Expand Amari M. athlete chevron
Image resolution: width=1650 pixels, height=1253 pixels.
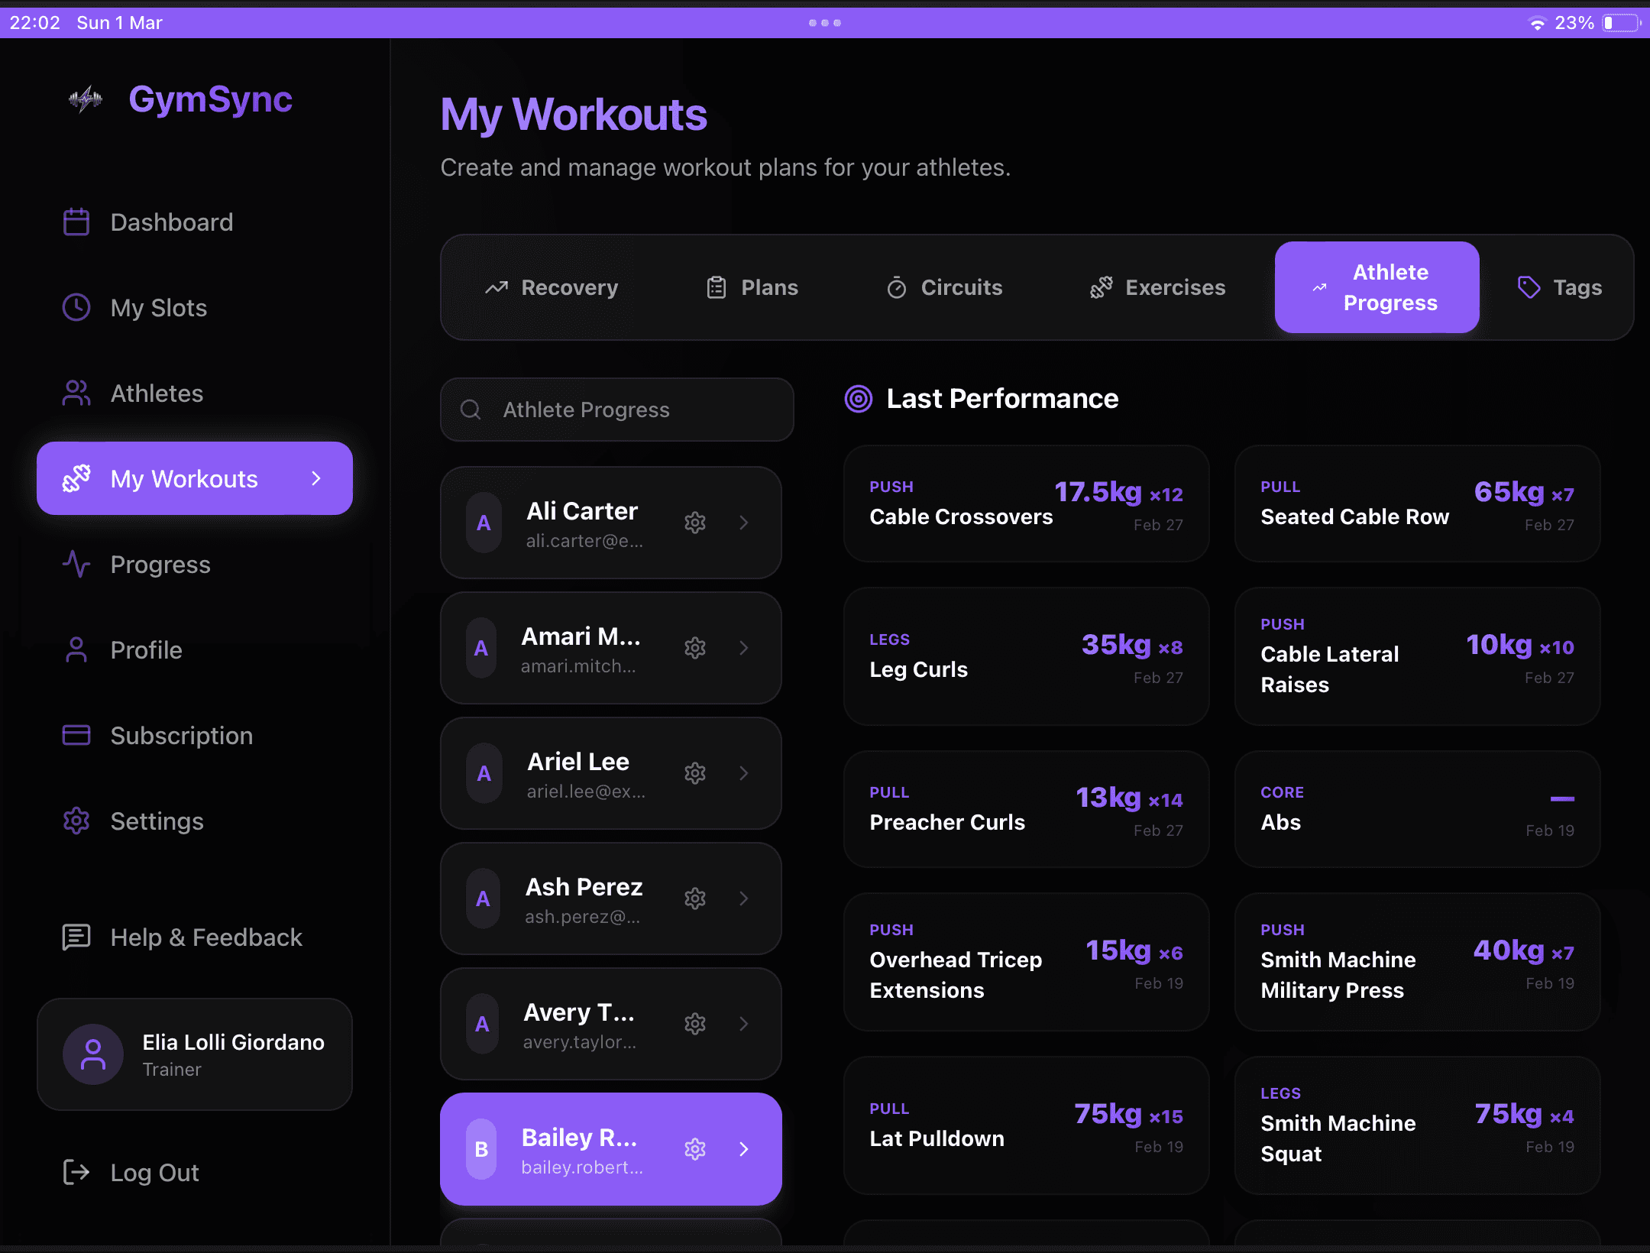(744, 648)
